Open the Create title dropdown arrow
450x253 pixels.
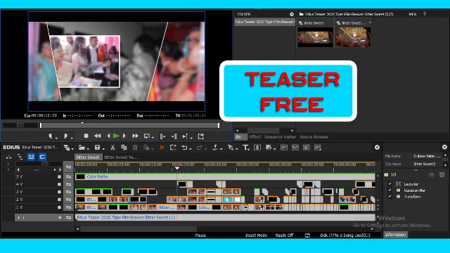point(248,149)
